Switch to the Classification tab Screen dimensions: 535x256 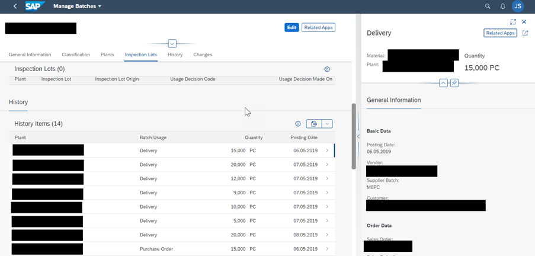[75, 55]
